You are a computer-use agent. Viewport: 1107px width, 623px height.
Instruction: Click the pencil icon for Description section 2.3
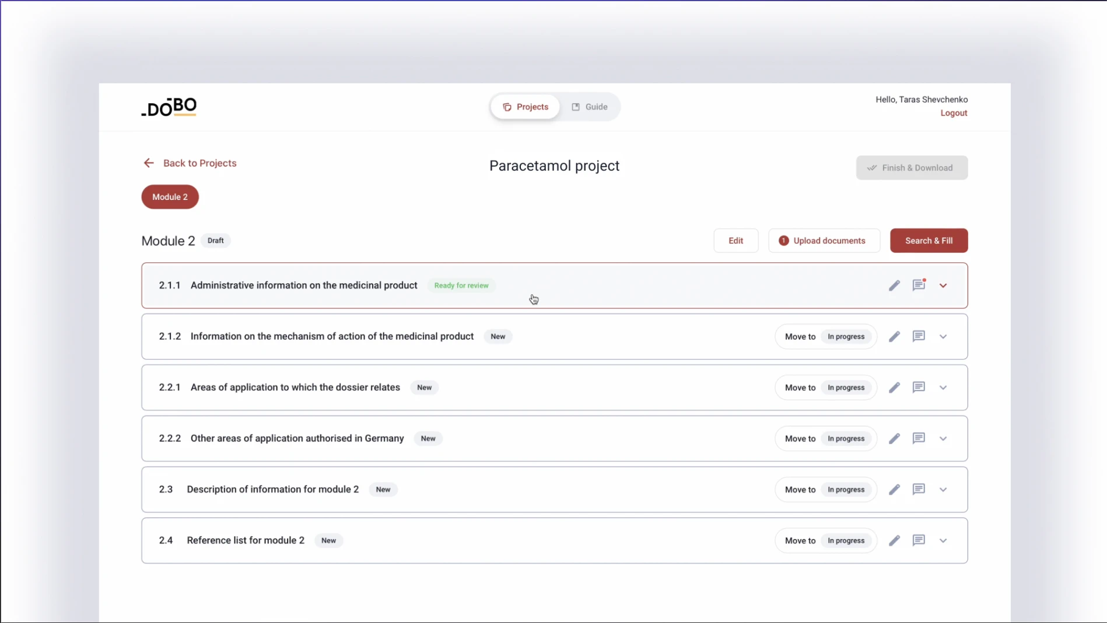[x=895, y=490]
